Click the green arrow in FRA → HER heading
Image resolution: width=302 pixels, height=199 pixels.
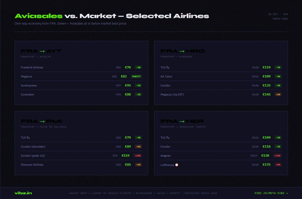tap(182, 121)
